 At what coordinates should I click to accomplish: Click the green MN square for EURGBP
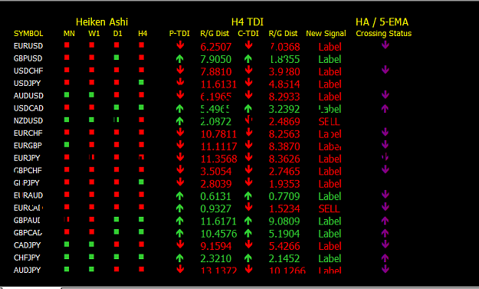click(x=67, y=144)
